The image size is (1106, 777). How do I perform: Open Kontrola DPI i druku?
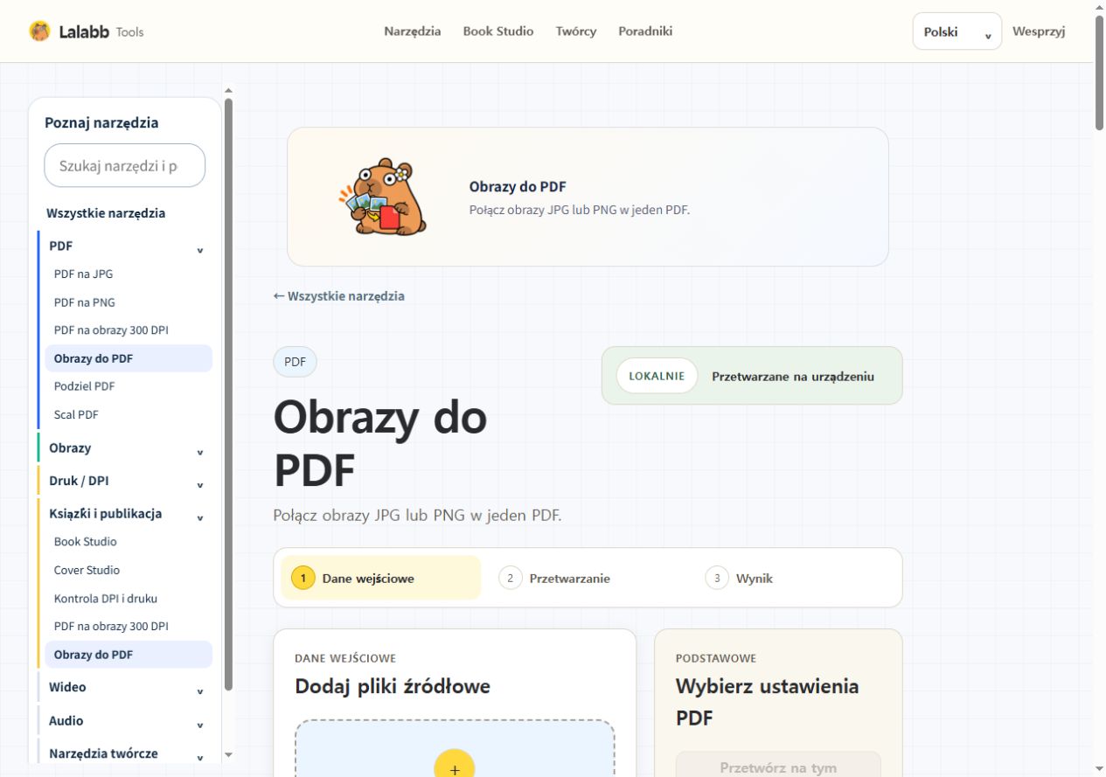(106, 599)
